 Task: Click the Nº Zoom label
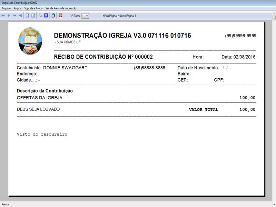[75, 16]
